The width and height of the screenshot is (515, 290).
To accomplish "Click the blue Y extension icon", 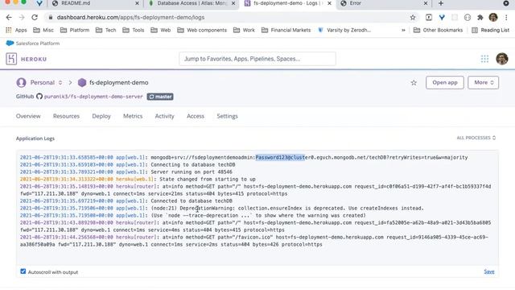I will (442, 18).
